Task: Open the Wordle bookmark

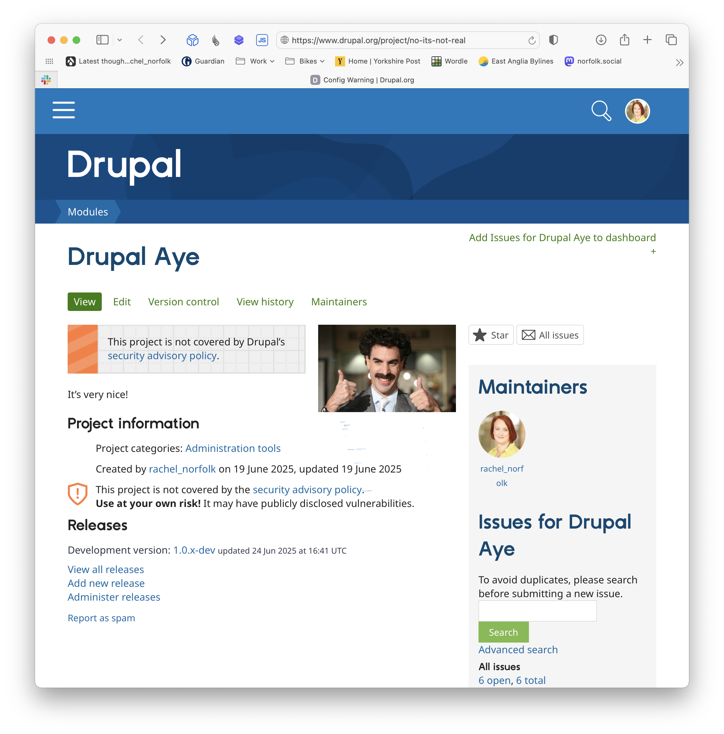Action: click(x=449, y=61)
